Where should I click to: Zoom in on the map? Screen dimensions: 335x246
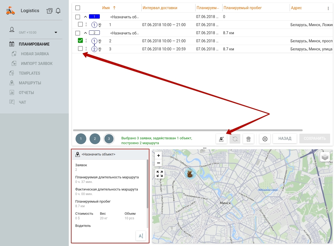(x=159, y=155)
